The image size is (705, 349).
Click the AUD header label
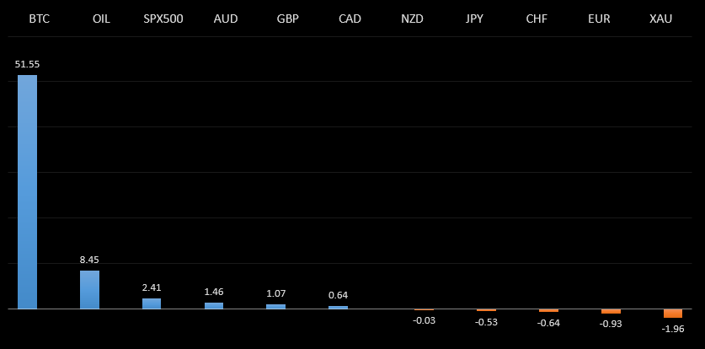pyautogui.click(x=226, y=19)
